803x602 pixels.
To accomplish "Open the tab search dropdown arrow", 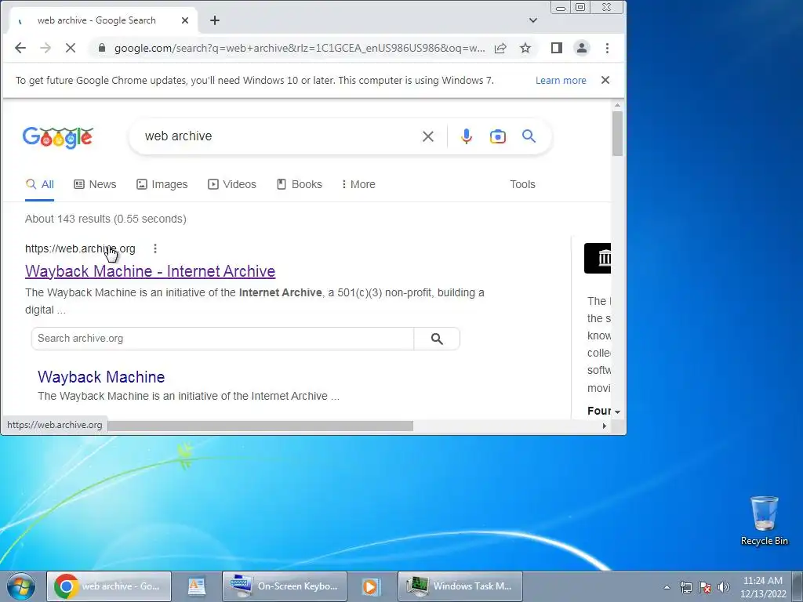I will (533, 20).
